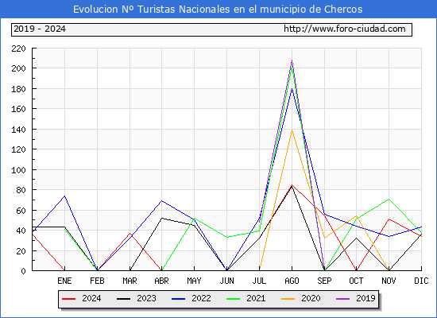This screenshot has width=437, height=318.
Task: Select the '2022' legend label
Action: pos(201,298)
